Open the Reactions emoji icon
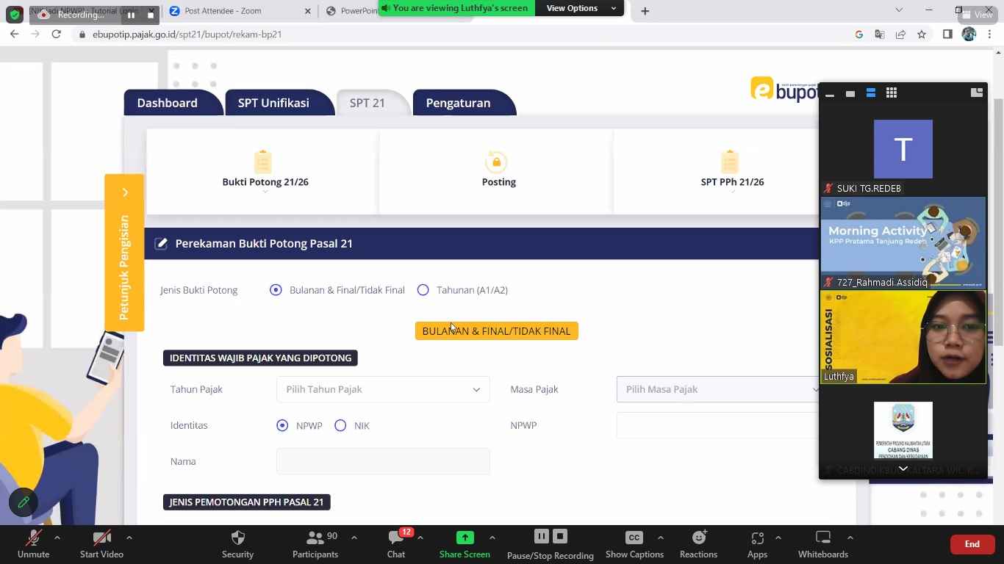 698,538
